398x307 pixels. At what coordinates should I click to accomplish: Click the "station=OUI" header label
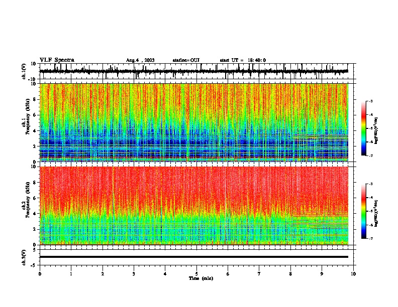(x=186, y=60)
